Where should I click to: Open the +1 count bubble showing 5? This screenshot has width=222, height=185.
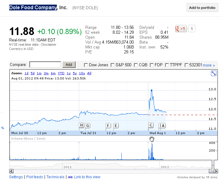192,29
